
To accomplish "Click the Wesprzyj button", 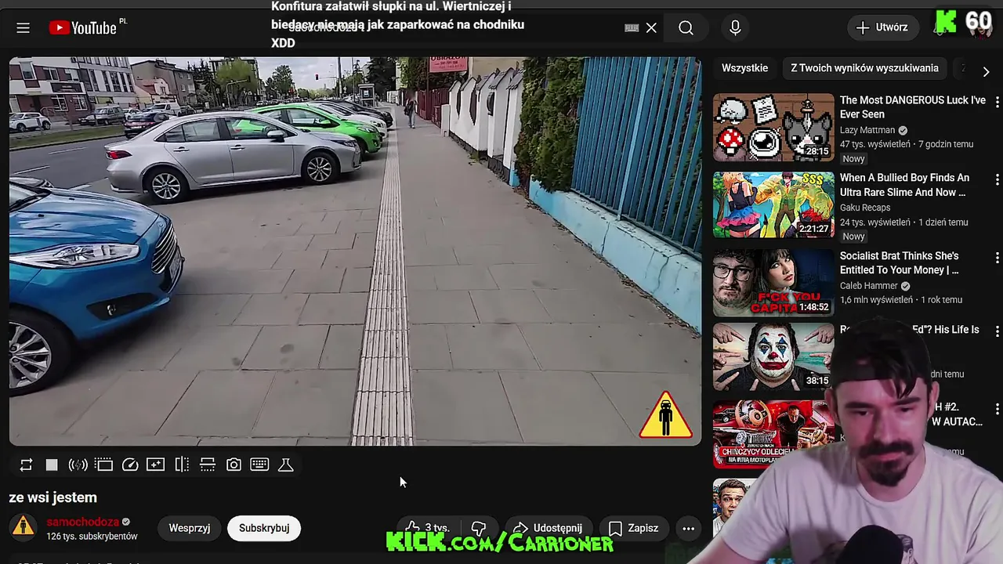I will [x=190, y=528].
